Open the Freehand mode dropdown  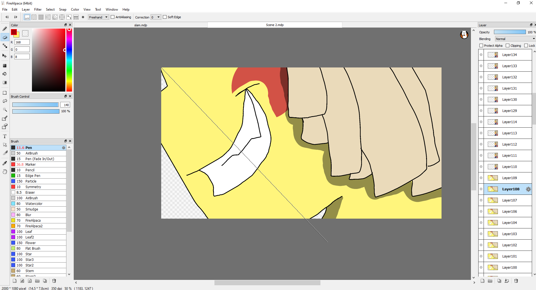click(x=98, y=17)
